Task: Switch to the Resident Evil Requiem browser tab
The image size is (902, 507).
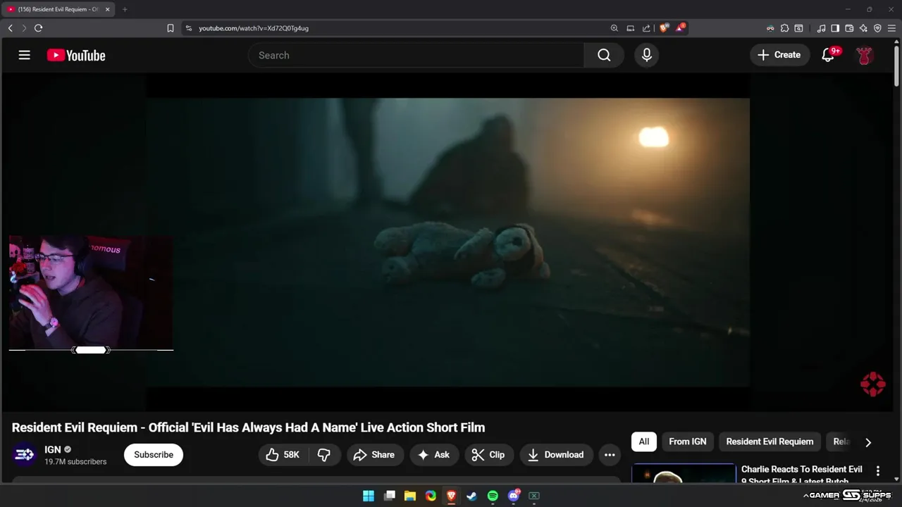Action: pyautogui.click(x=56, y=9)
